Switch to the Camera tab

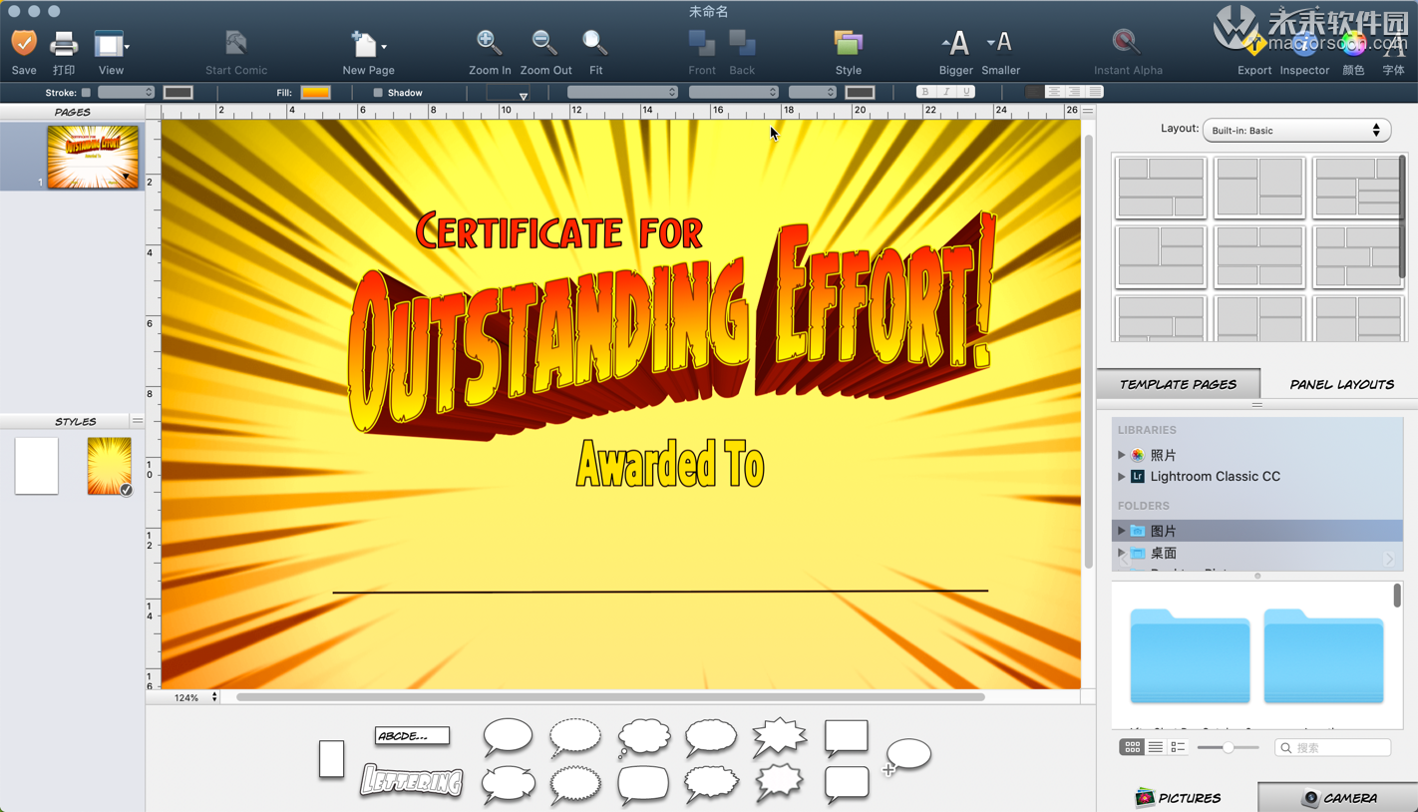1338,797
